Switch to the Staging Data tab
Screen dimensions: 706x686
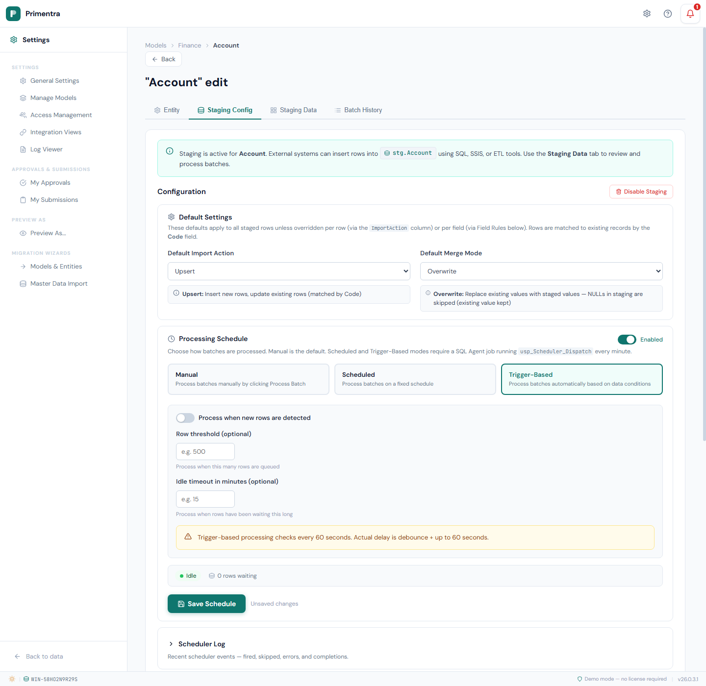tap(293, 110)
